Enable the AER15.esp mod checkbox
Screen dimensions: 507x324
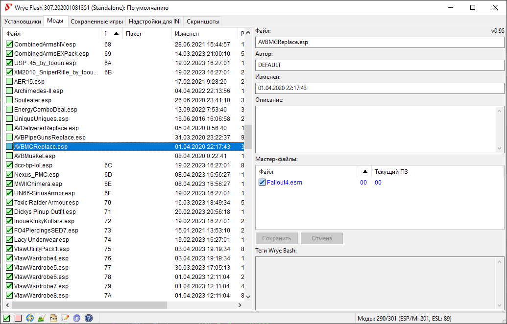point(9,82)
